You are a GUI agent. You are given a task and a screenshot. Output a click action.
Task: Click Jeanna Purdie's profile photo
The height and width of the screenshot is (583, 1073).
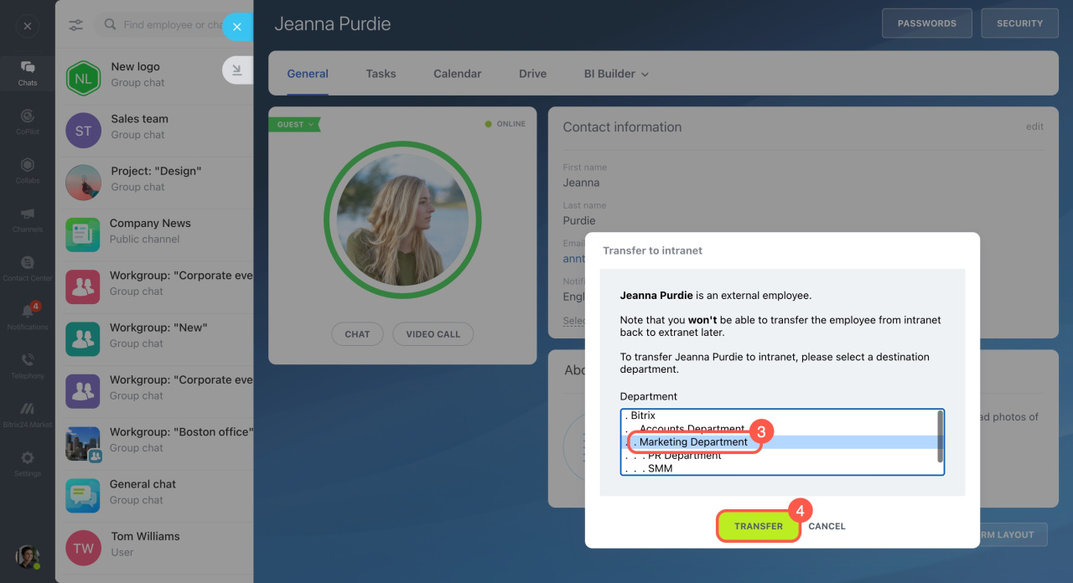pos(402,219)
